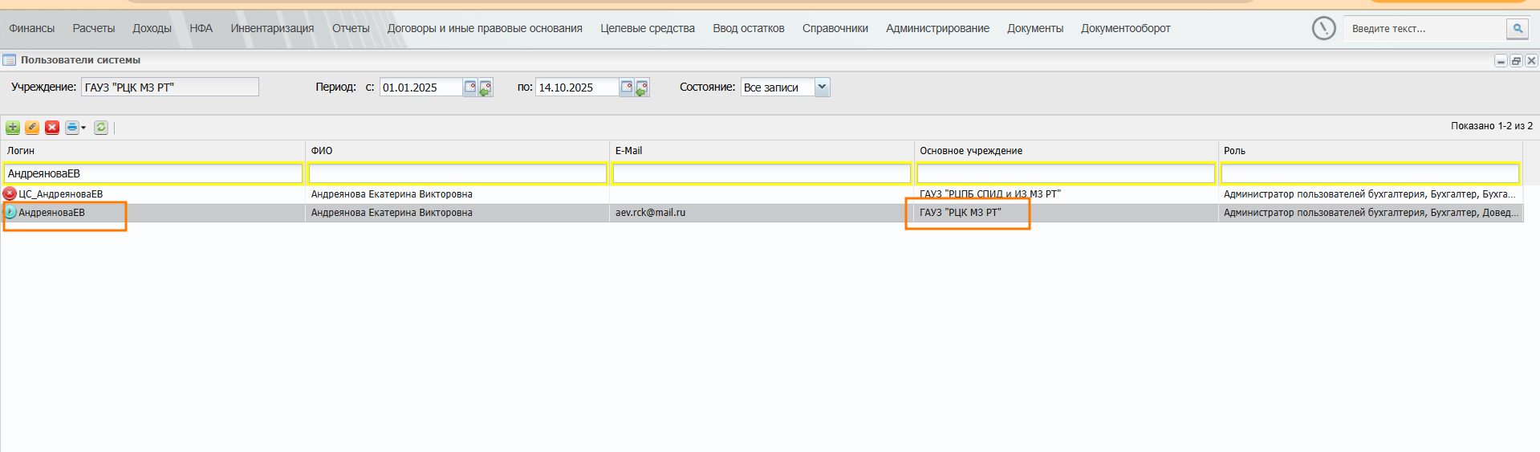This screenshot has width=1540, height=452.
Task: Click the Пользователи системы window icon
Action: [x=10, y=60]
